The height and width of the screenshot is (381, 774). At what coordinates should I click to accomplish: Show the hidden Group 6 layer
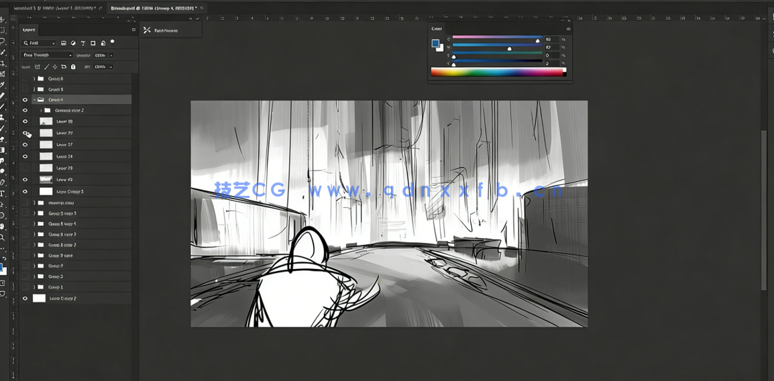[x=25, y=78]
